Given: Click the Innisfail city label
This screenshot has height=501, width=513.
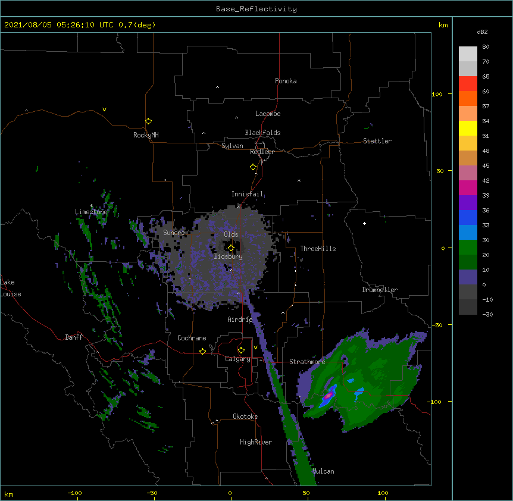Looking at the screenshot, I should click(248, 194).
